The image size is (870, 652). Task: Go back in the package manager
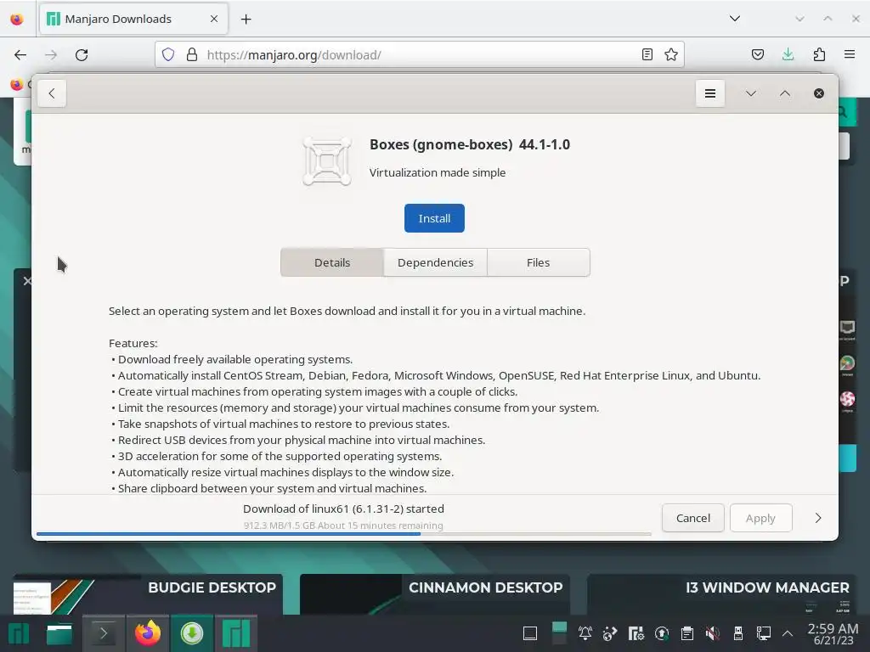[x=52, y=93]
